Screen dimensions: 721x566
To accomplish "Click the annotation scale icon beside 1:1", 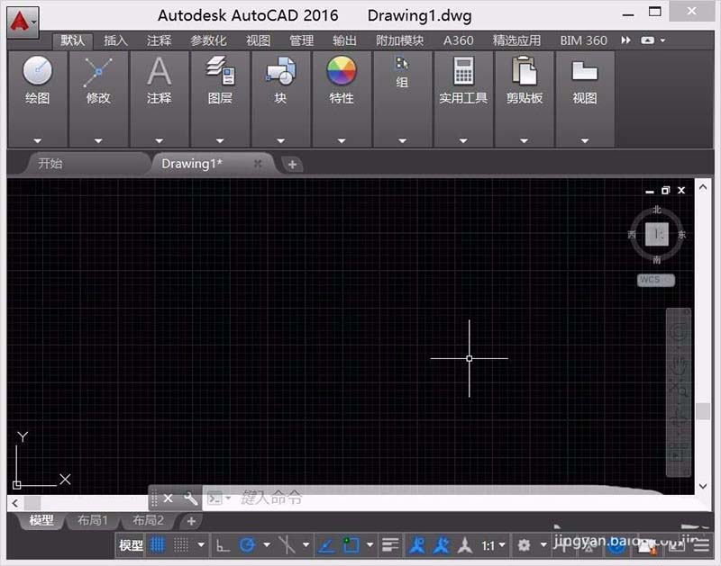I will point(465,545).
